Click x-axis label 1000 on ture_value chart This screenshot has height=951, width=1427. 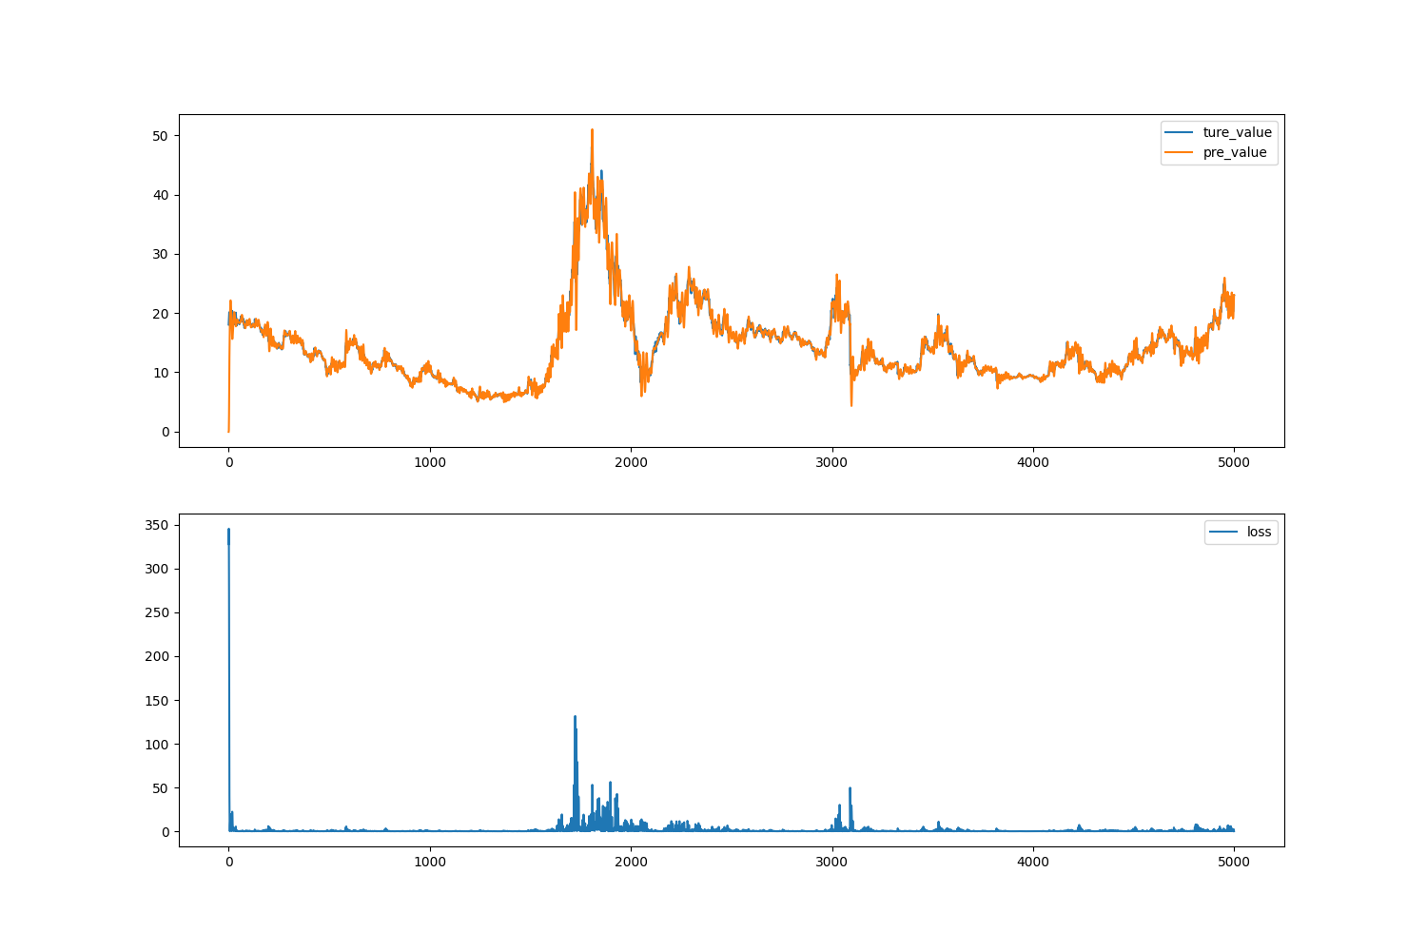(430, 462)
